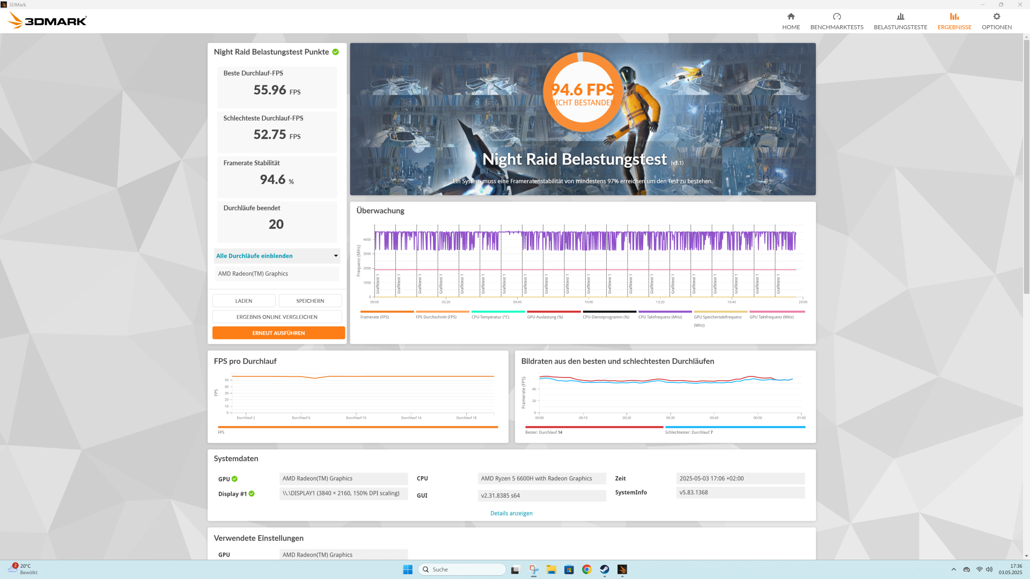This screenshot has width=1030, height=579.
Task: Toggle GPU Speichertaktfrequenz legend entry
Action: pos(720,319)
